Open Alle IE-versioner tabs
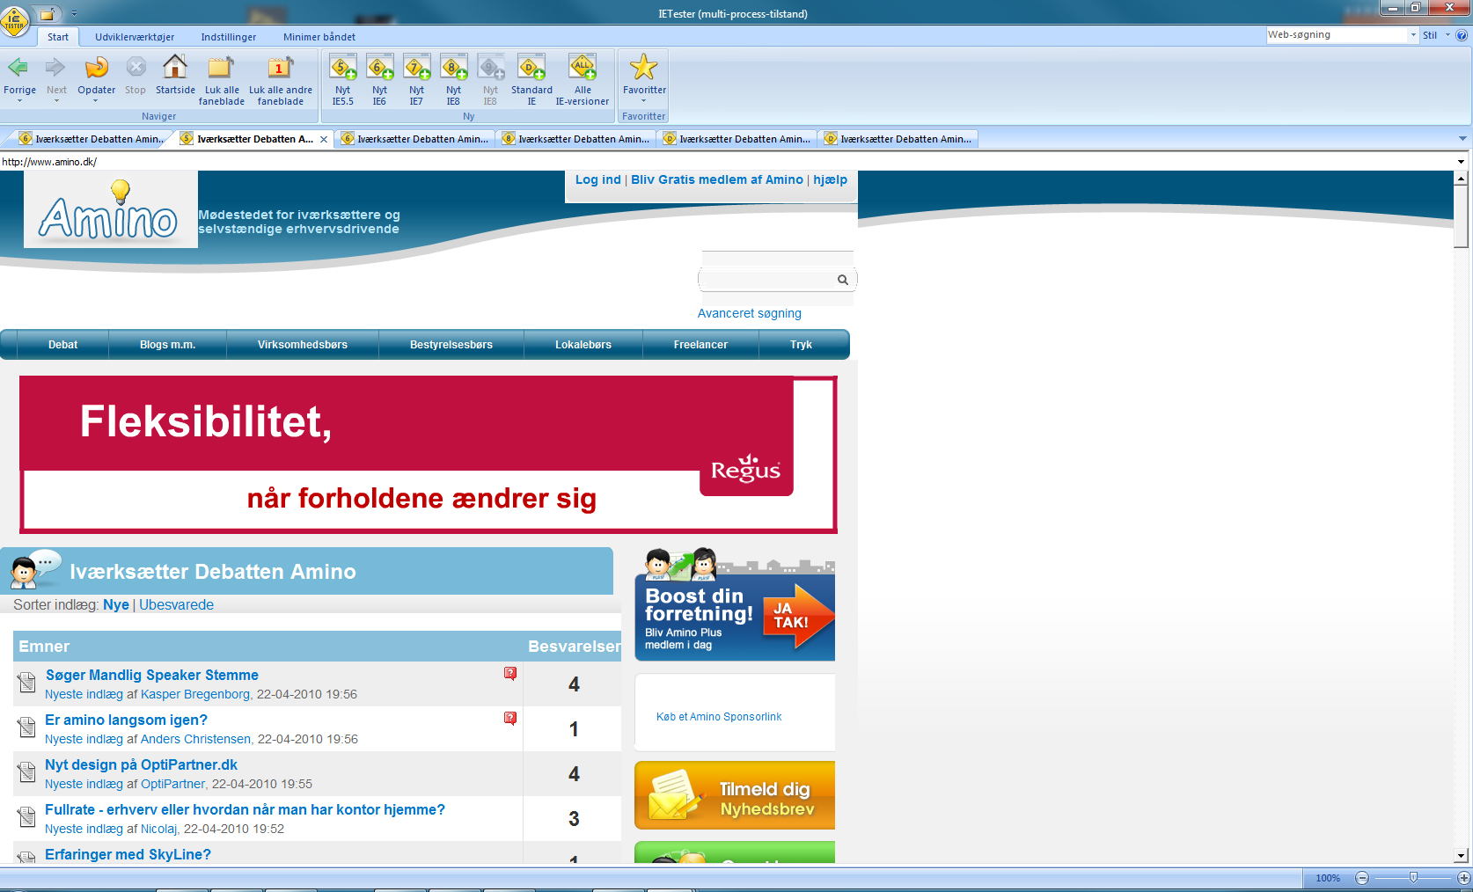The height and width of the screenshot is (892, 1473). pyautogui.click(x=583, y=67)
